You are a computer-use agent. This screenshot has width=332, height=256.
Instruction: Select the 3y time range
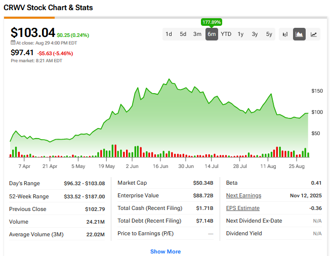[255, 34]
